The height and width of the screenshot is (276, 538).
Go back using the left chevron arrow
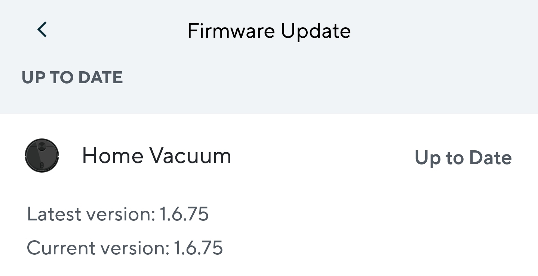pos(42,29)
